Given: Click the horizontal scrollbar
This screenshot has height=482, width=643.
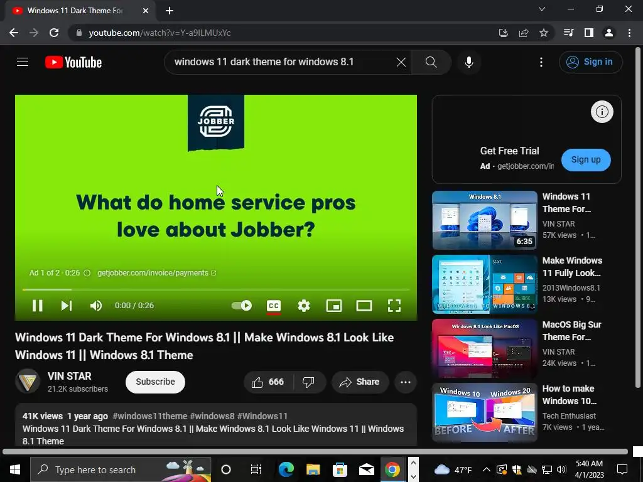Looking at the screenshot, I should tap(315, 452).
